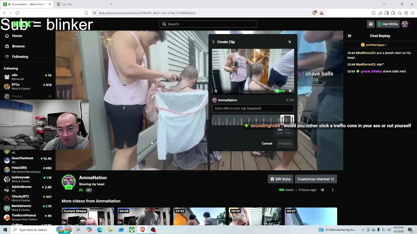Bookmark this page
Viewport: 417px width, 234px height.
pos(86,13)
